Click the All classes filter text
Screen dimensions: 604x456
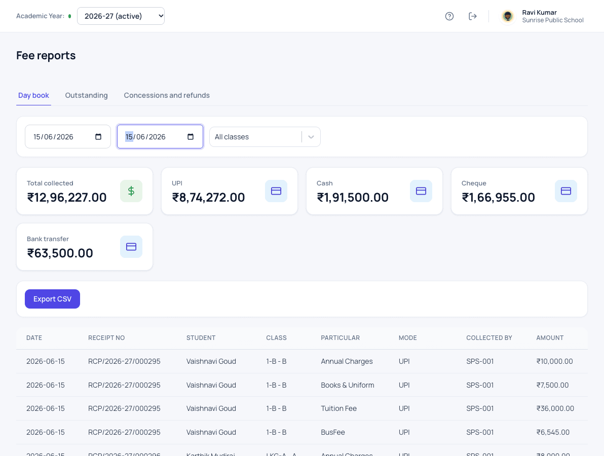click(x=232, y=137)
